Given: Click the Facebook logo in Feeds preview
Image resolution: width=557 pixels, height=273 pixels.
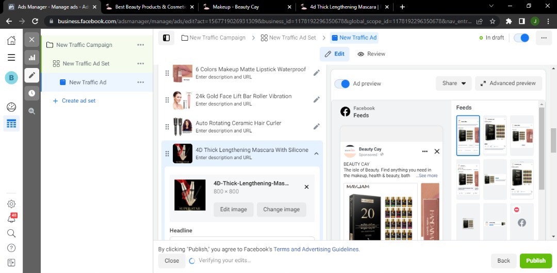Looking at the screenshot, I should point(345,111).
